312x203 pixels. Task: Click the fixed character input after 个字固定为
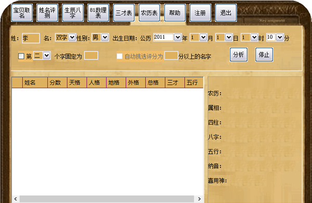[91, 56]
